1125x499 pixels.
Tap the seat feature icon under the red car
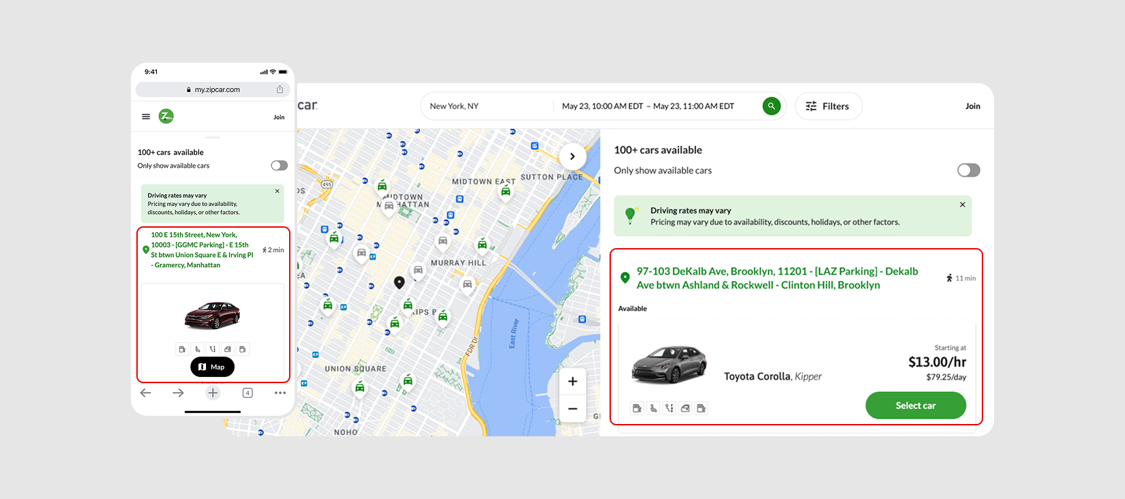197,349
